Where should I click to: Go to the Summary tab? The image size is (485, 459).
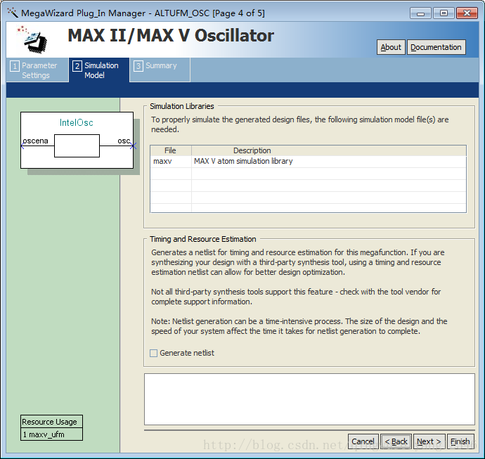coord(160,70)
